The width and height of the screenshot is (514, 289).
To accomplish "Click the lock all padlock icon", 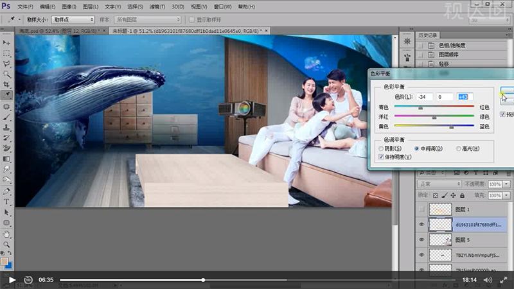I will [x=462, y=196].
